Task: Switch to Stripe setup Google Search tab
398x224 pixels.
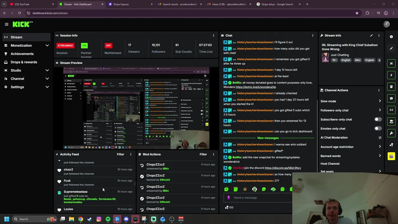Action: (279, 4)
